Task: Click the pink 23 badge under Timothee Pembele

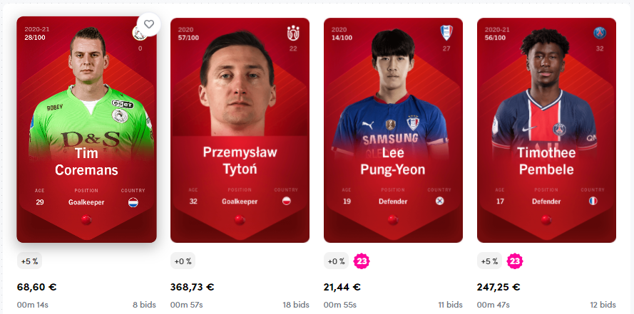Action: coord(515,261)
